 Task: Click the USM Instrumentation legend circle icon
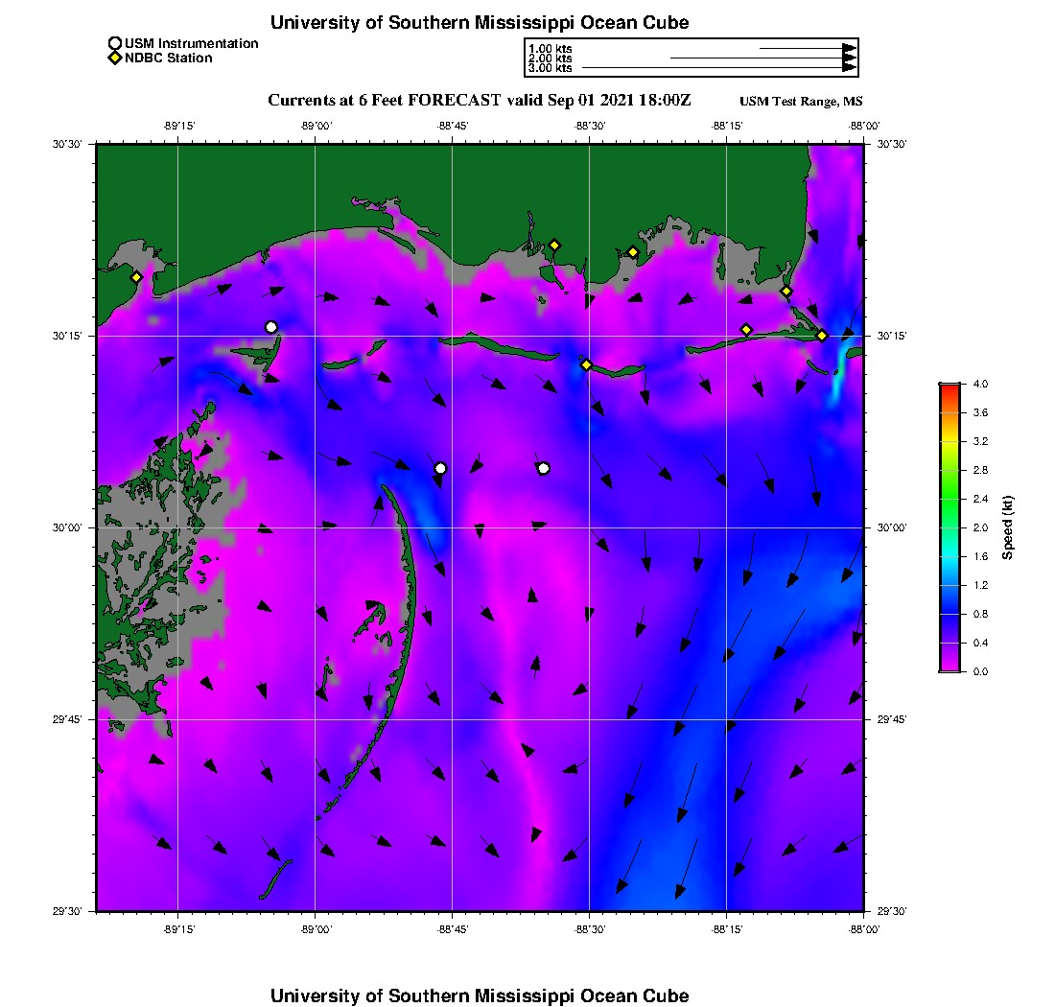[115, 43]
